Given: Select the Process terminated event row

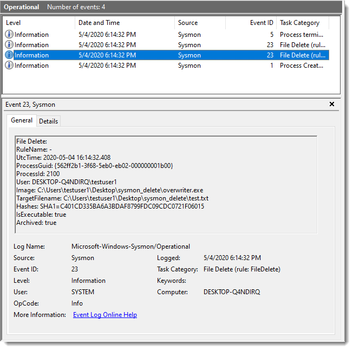Looking at the screenshot, I should 162,35.
